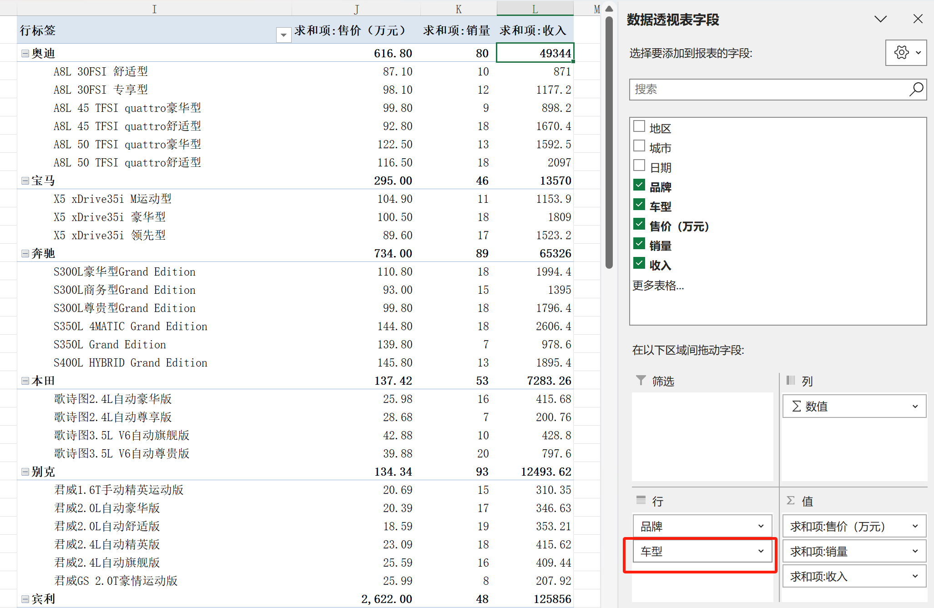The image size is (934, 608).
Task: Collapse the 宾利 group icon
Action: (x=25, y=599)
